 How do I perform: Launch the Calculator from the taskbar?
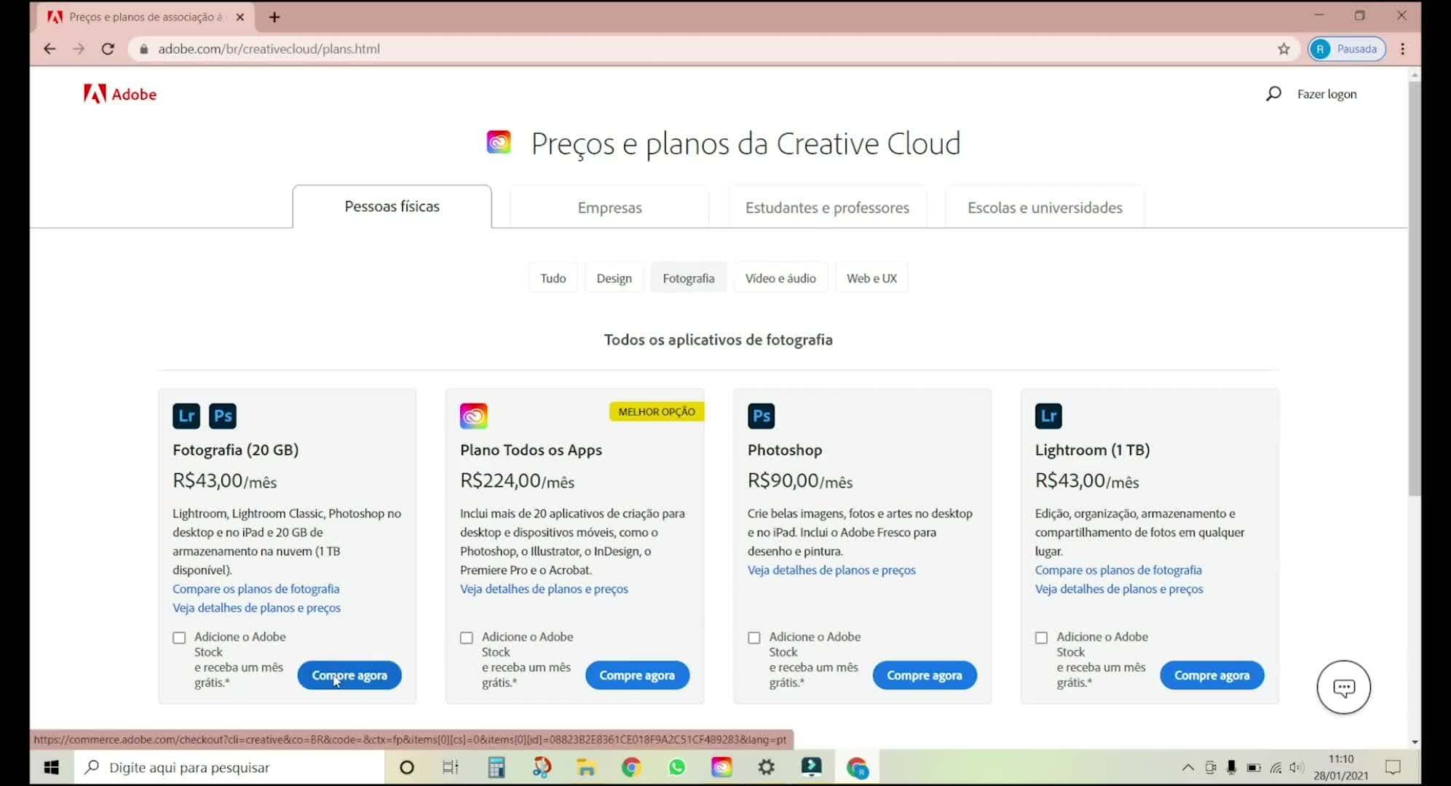pos(497,767)
